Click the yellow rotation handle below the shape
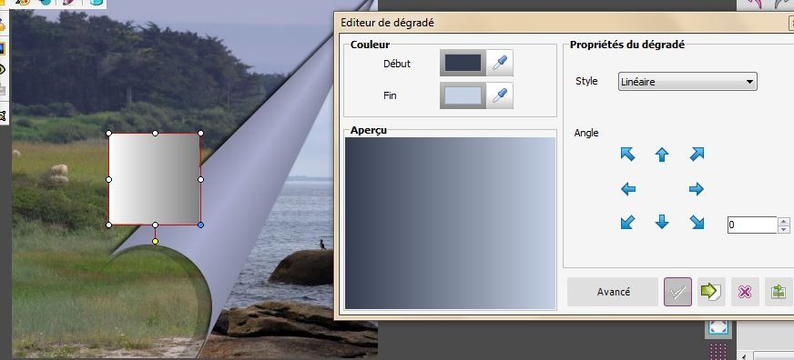The image size is (794, 360). [155, 242]
